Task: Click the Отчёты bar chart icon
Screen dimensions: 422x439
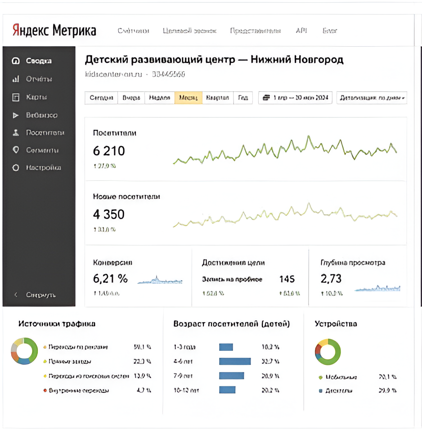Action: (x=16, y=79)
